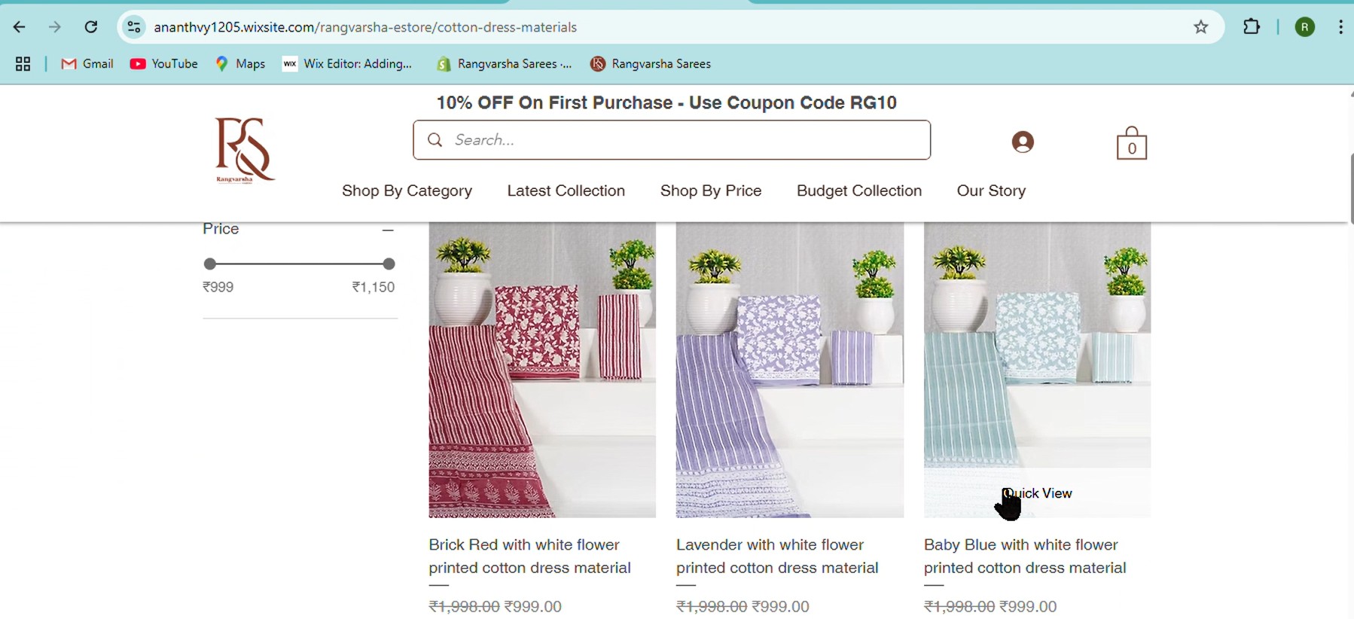This screenshot has width=1354, height=619.
Task: Click the maximum price slider handle
Action: (x=389, y=264)
